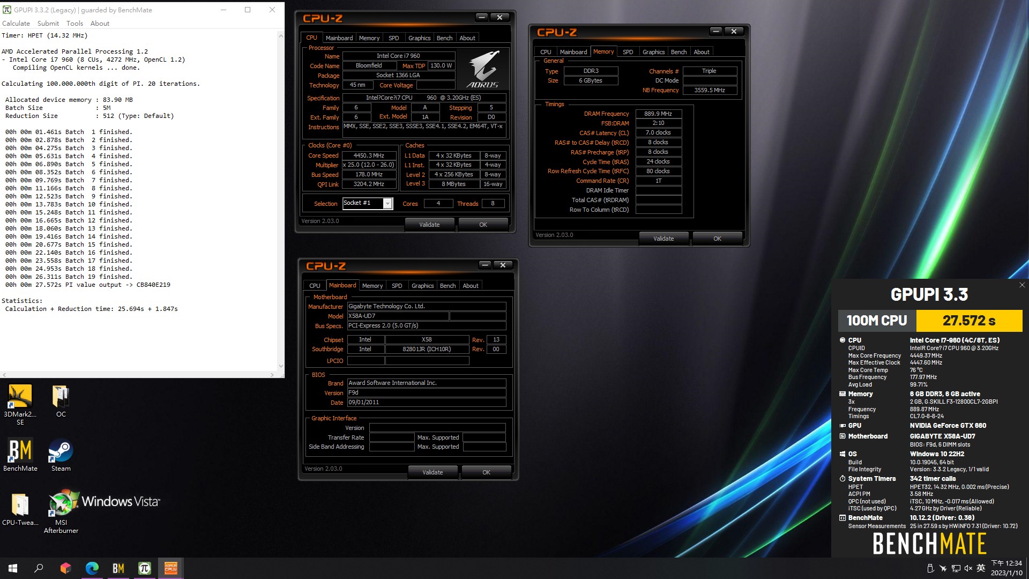Image resolution: width=1029 pixels, height=579 pixels.
Task: Click Validate in the CPU tab window
Action: [x=429, y=225]
